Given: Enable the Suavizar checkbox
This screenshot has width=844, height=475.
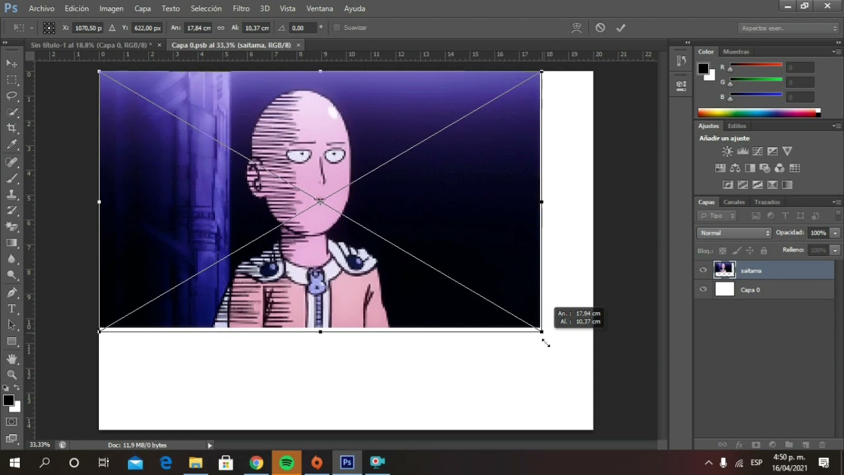Looking at the screenshot, I should coord(336,28).
